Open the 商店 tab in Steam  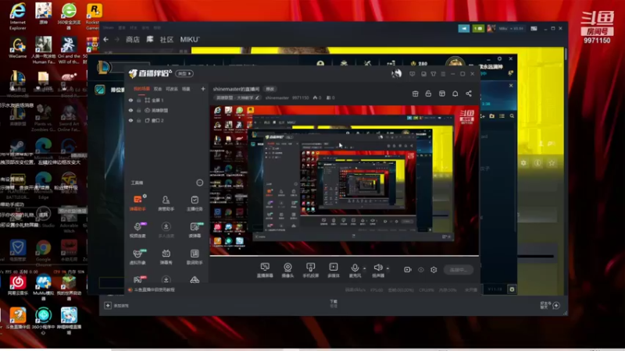[133, 40]
